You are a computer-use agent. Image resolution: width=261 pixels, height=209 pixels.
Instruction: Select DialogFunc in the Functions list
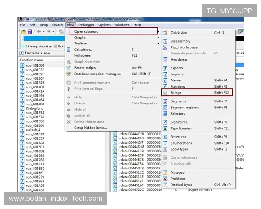click(x=35, y=108)
